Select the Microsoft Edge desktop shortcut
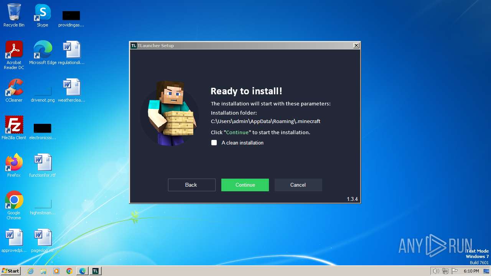 click(x=43, y=53)
